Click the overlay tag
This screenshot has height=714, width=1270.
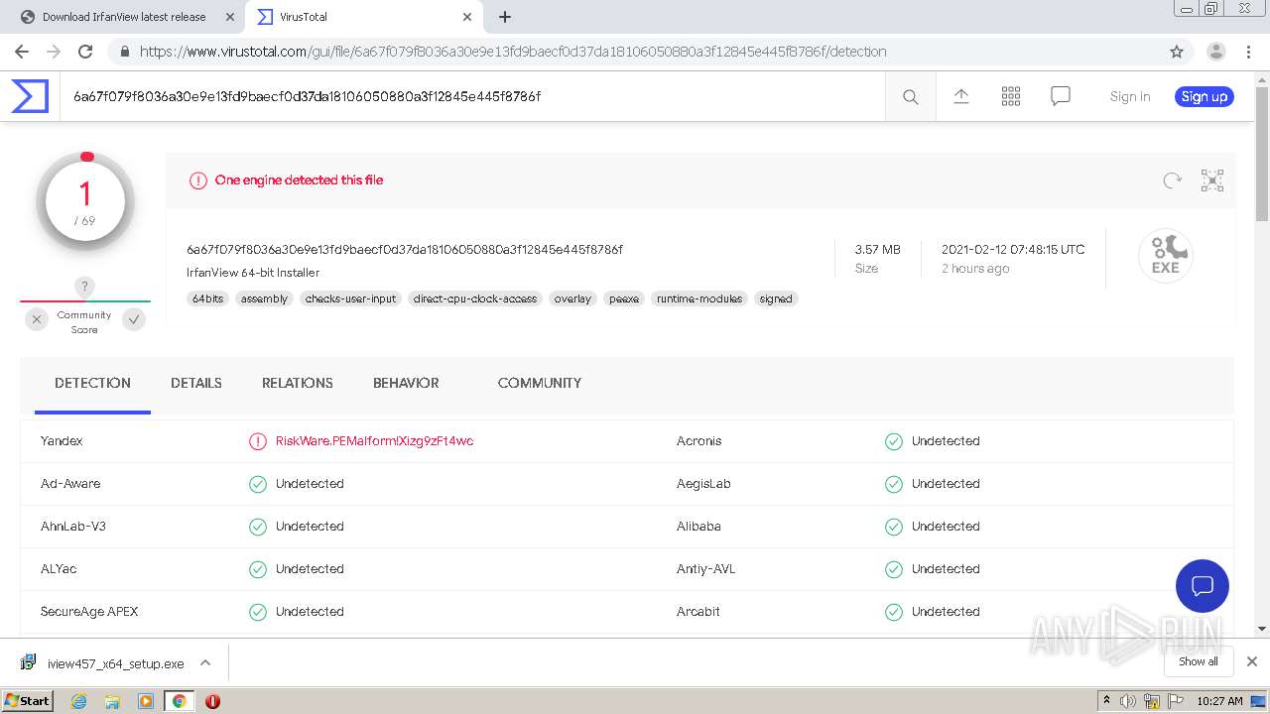[x=572, y=298]
